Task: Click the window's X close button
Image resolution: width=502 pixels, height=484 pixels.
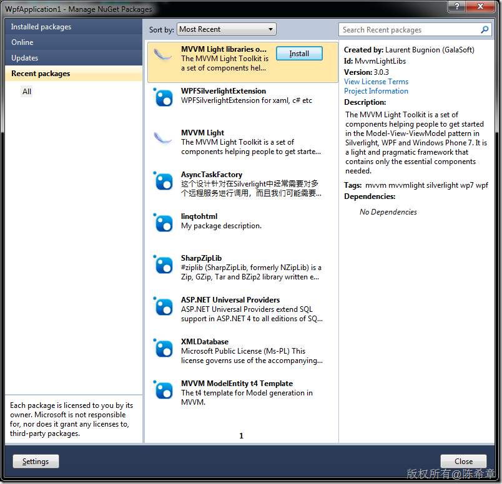Action: tap(480, 6)
